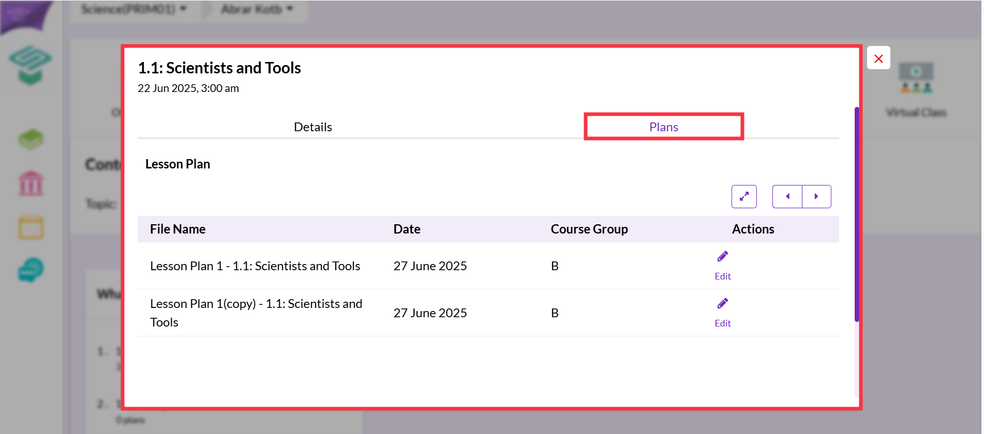The image size is (984, 434).
Task: Click the teal layered logo icon in sidebar
Action: 31,66
